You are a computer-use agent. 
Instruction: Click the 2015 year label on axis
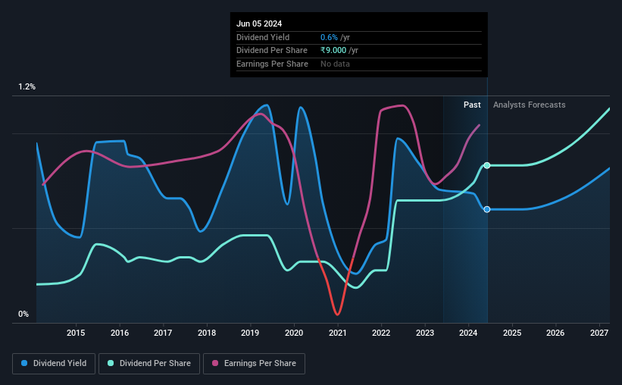tap(76, 333)
